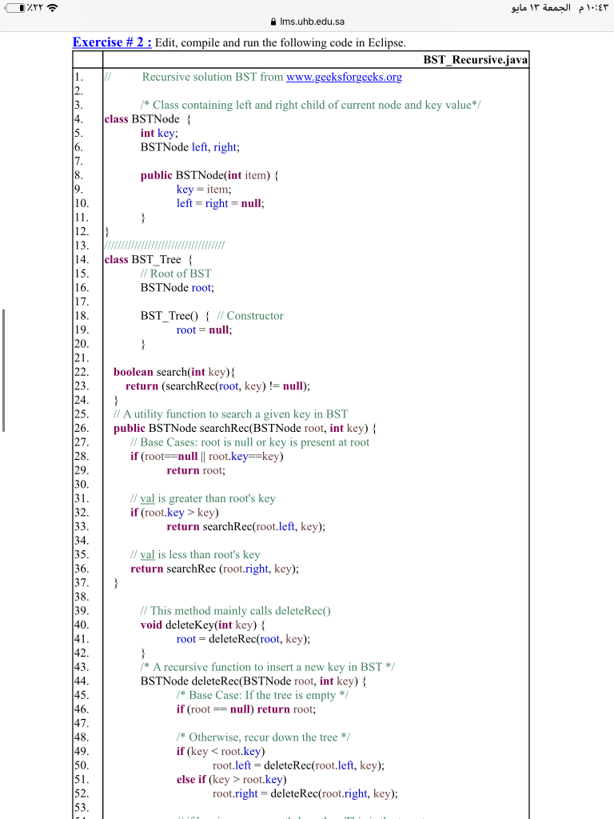Tap the date text الجمعة ١٣ مايو
Image resolution: width=614 pixels, height=819 pixels.
coord(541,8)
